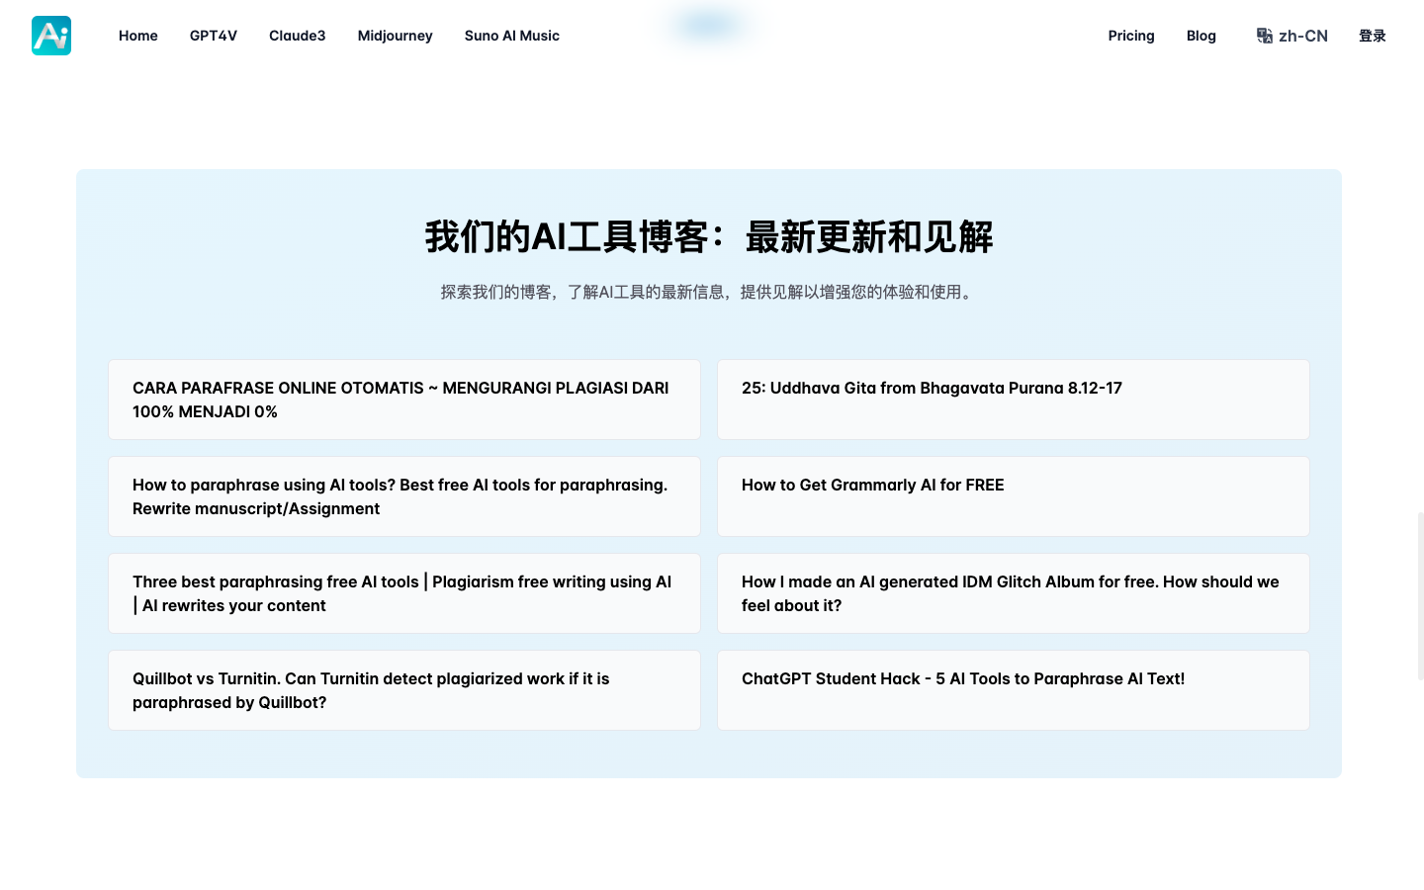Open Three best paraphrasing free AI tools post
This screenshot has width=1424, height=890.
coord(404,593)
